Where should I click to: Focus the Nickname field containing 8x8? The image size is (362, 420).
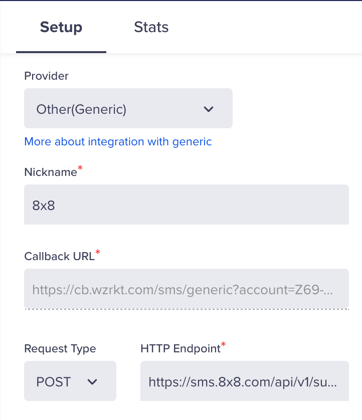(187, 204)
